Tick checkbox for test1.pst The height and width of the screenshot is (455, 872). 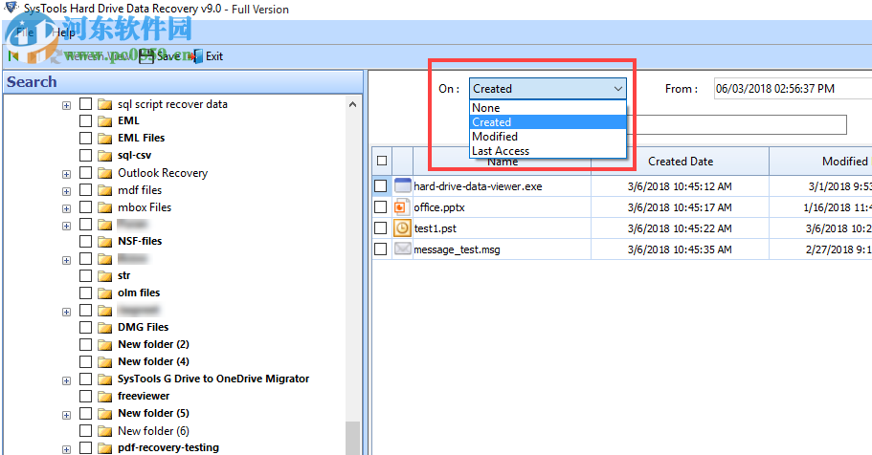[x=380, y=228]
